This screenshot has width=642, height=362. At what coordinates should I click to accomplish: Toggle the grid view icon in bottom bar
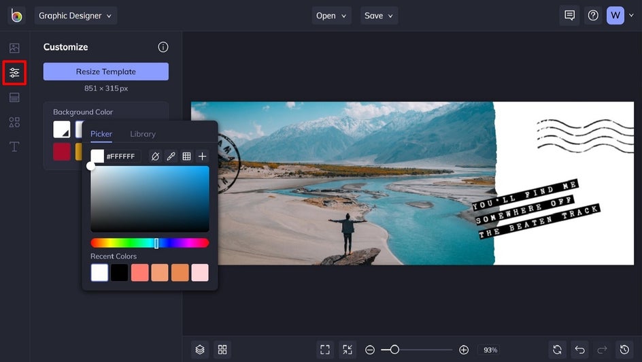pyautogui.click(x=222, y=350)
